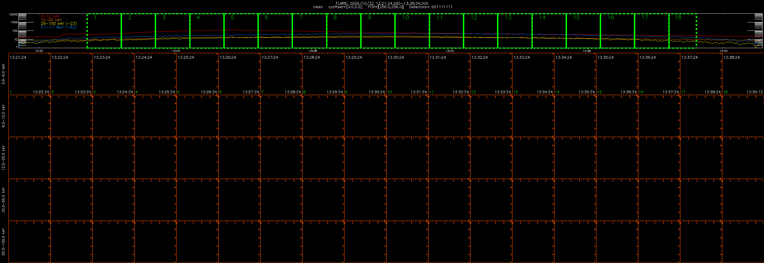Click start time '13:29:24' atop image panel 9
Screen dimensions: 764x263
353,58
